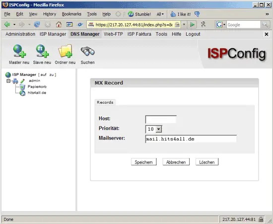Switch to the ISP Manager tab
The height and width of the screenshot is (224, 273).
click(x=53, y=34)
